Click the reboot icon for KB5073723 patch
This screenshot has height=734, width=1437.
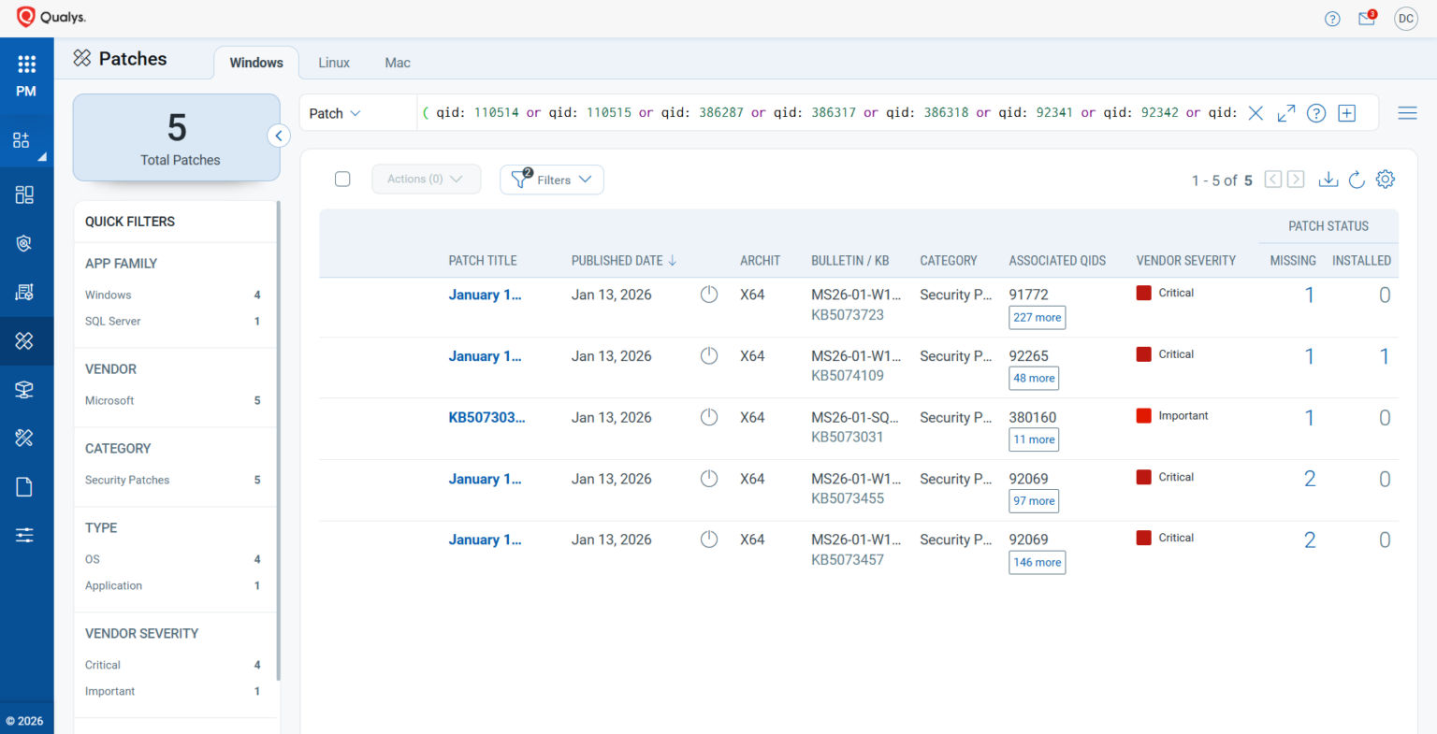coord(709,295)
